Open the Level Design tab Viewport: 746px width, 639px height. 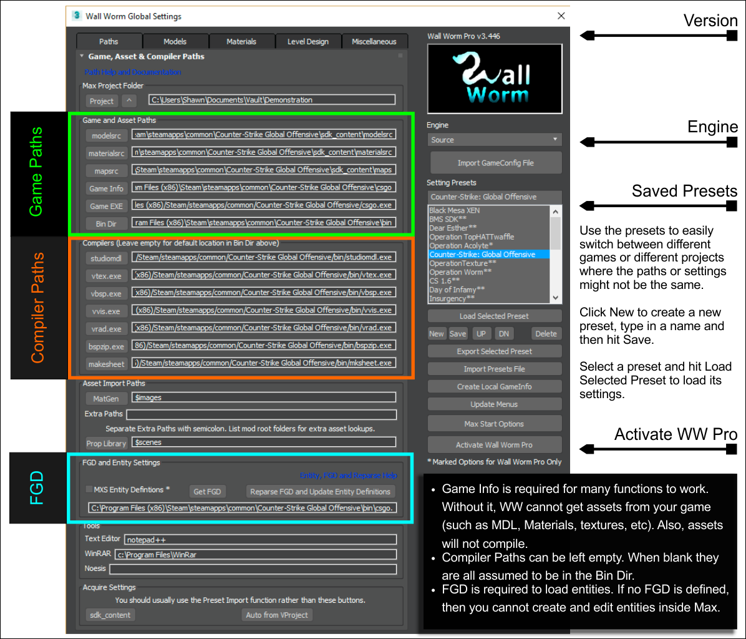(308, 41)
